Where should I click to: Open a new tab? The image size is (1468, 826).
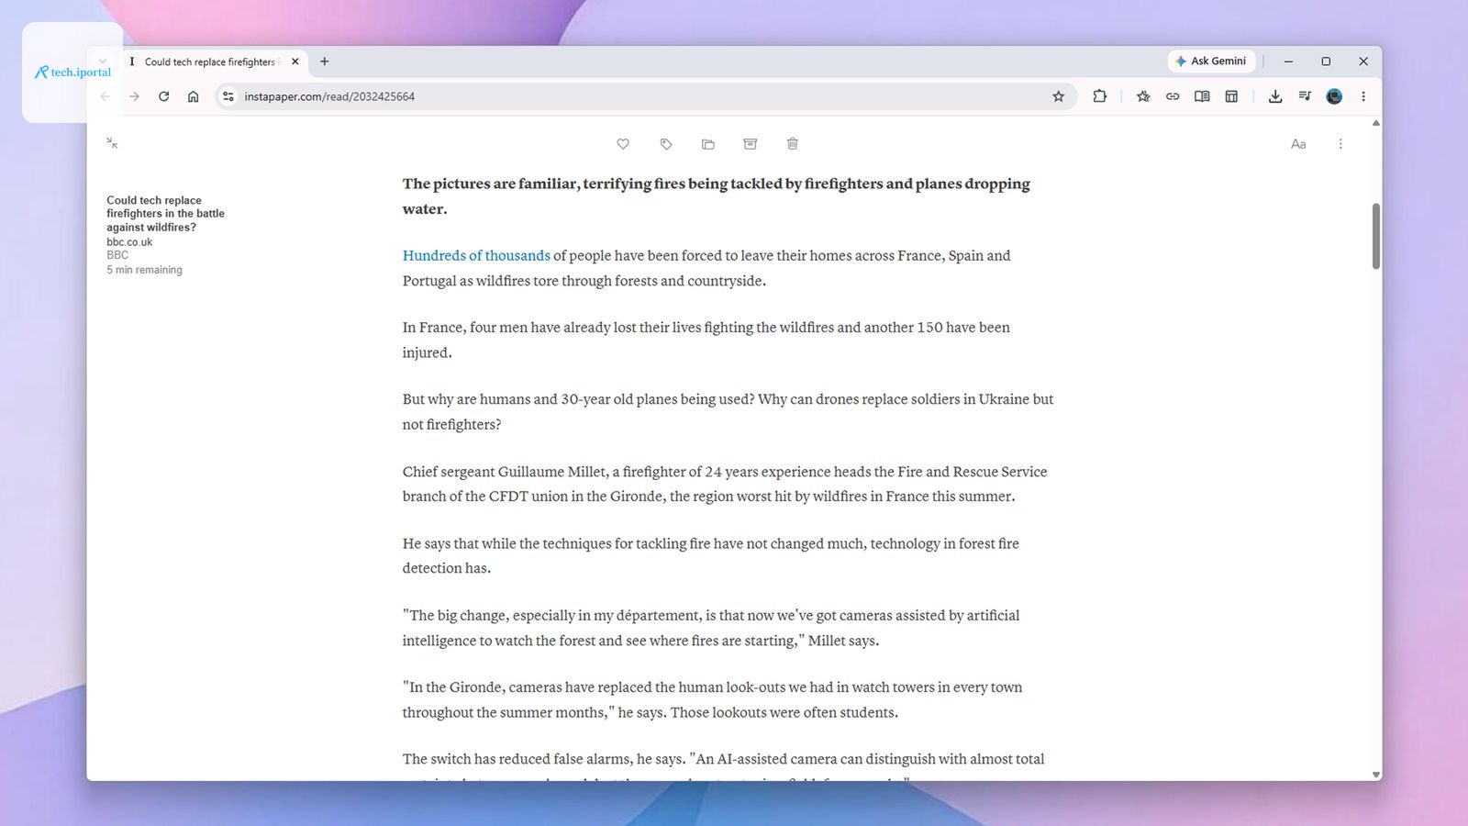click(324, 61)
